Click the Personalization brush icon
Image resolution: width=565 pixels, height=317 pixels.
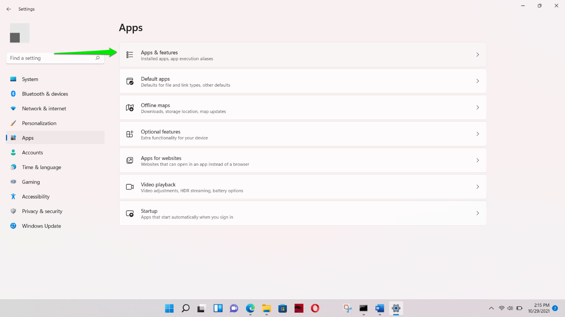tap(13, 123)
